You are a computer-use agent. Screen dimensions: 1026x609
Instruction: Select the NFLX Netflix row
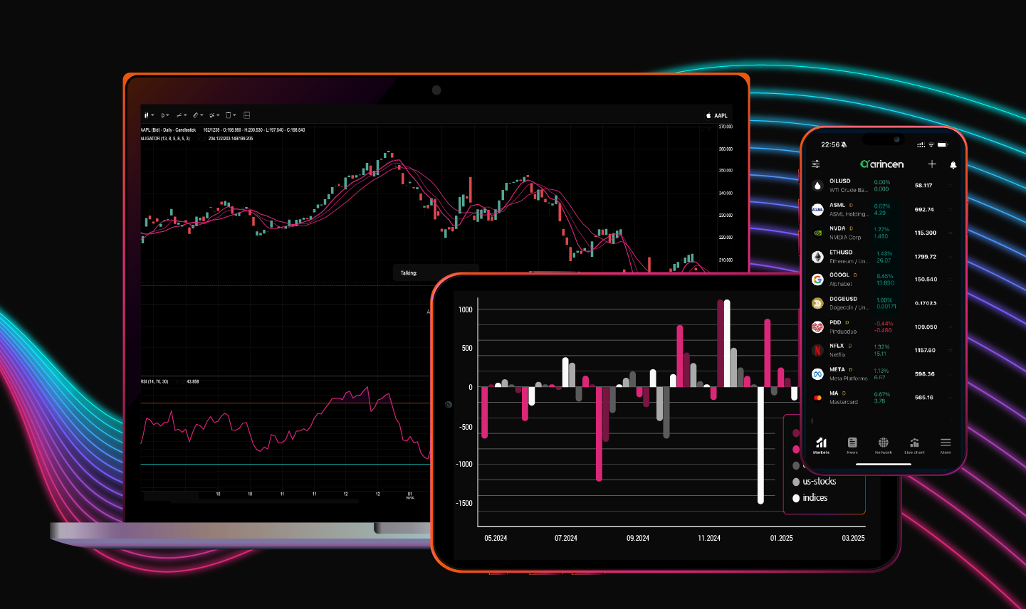pyautogui.click(x=883, y=350)
